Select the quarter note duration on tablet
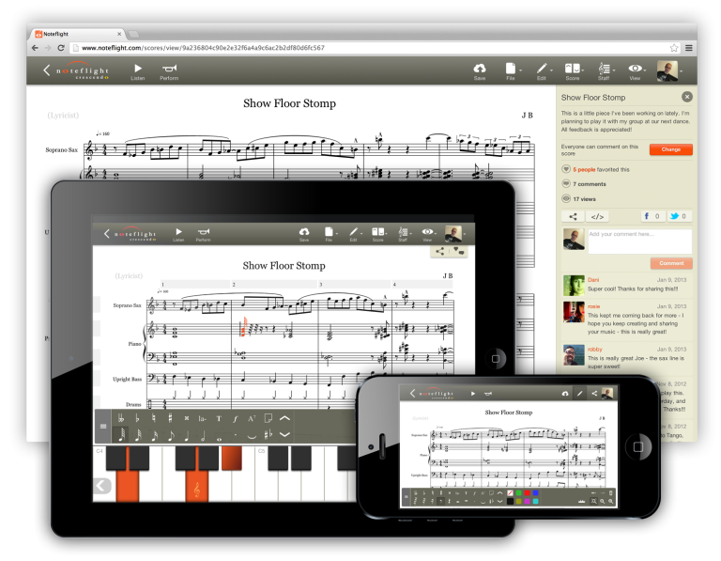 186,435
